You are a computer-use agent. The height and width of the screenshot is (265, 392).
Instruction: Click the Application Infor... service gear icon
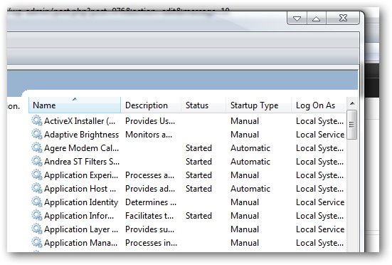[x=37, y=215]
